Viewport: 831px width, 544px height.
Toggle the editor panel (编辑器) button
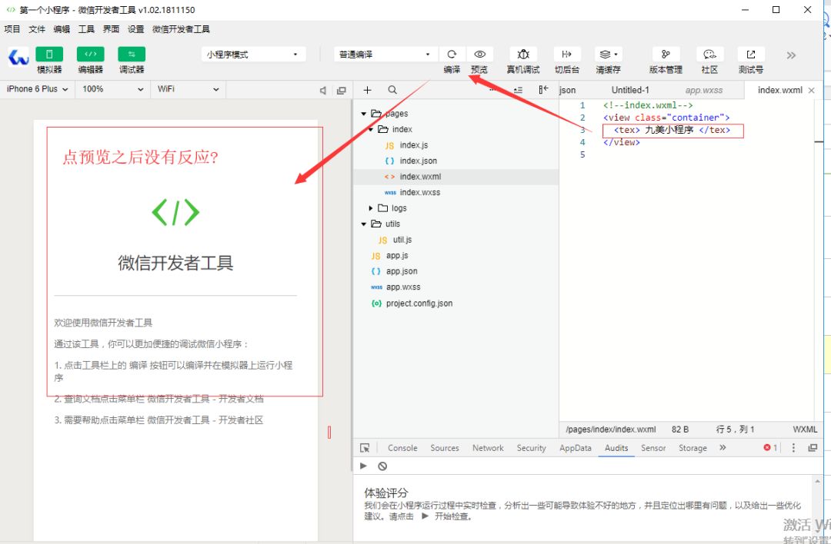tap(91, 54)
